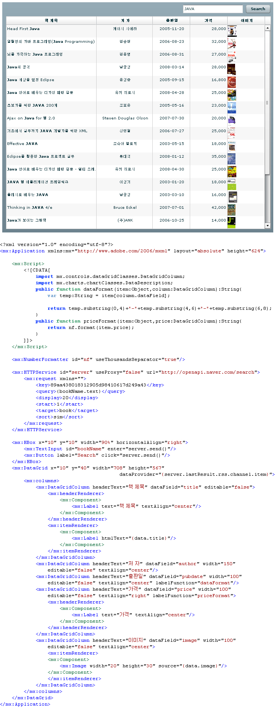
Task: Click Thinking in JAVA cover thumbnail
Action: pyautogui.click(x=232, y=210)
